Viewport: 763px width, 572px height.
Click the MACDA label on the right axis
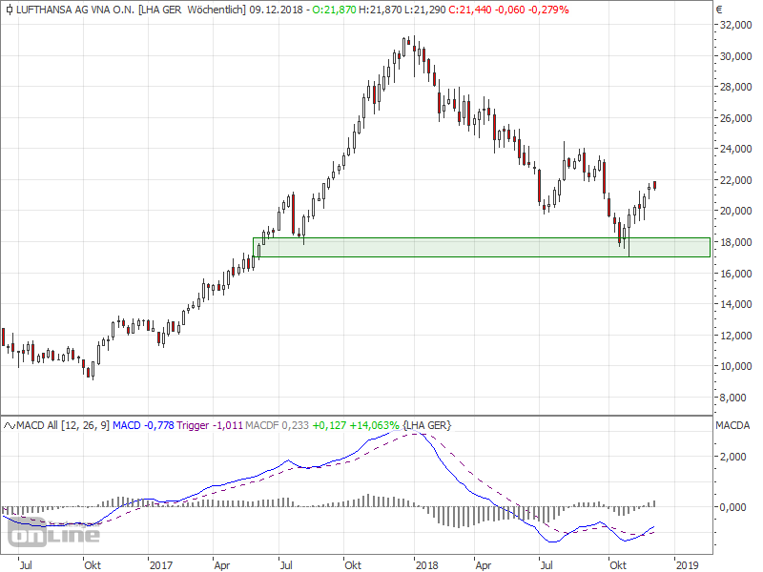click(x=733, y=424)
